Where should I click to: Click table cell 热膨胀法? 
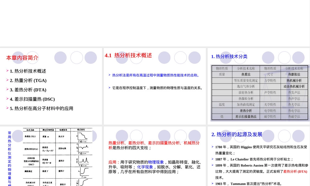pos(294,74)
